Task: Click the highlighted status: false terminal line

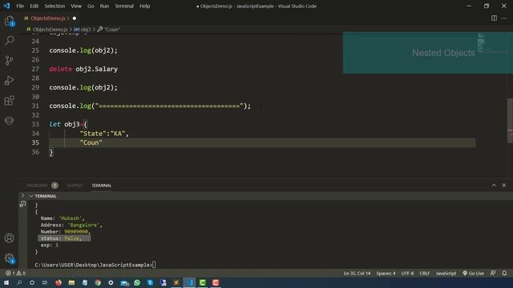Action: (x=64, y=238)
